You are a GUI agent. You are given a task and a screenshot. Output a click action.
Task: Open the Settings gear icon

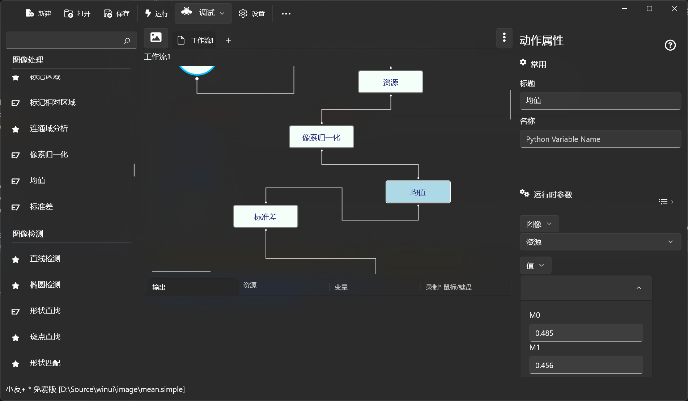243,13
